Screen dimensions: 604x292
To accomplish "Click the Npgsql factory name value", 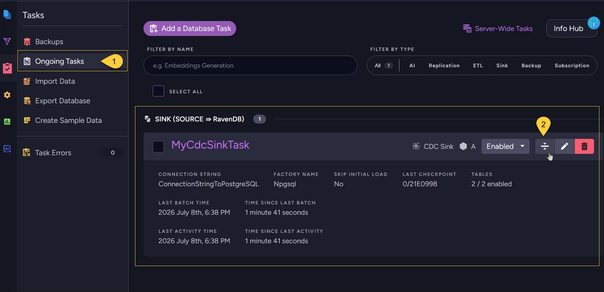I will pos(285,184).
